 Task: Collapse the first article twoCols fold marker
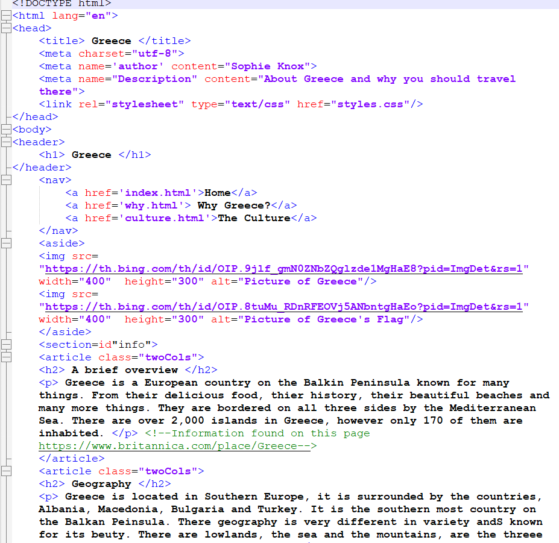pos(7,357)
